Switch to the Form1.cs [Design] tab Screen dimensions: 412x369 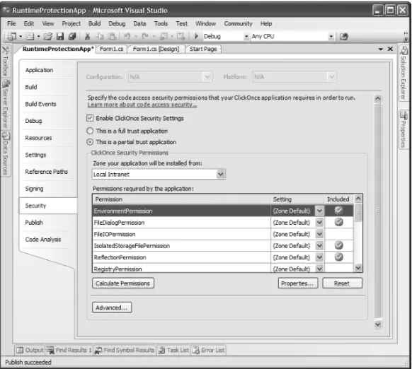tap(156, 49)
